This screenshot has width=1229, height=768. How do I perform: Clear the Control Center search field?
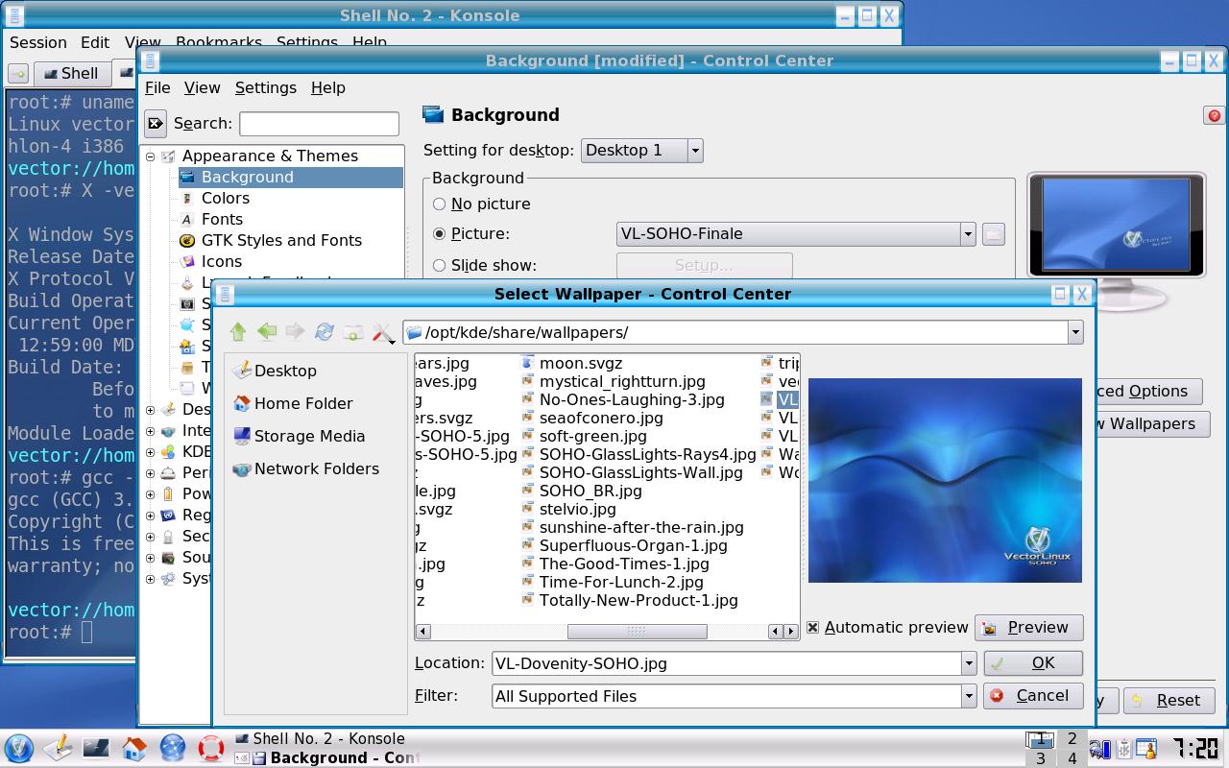click(156, 123)
